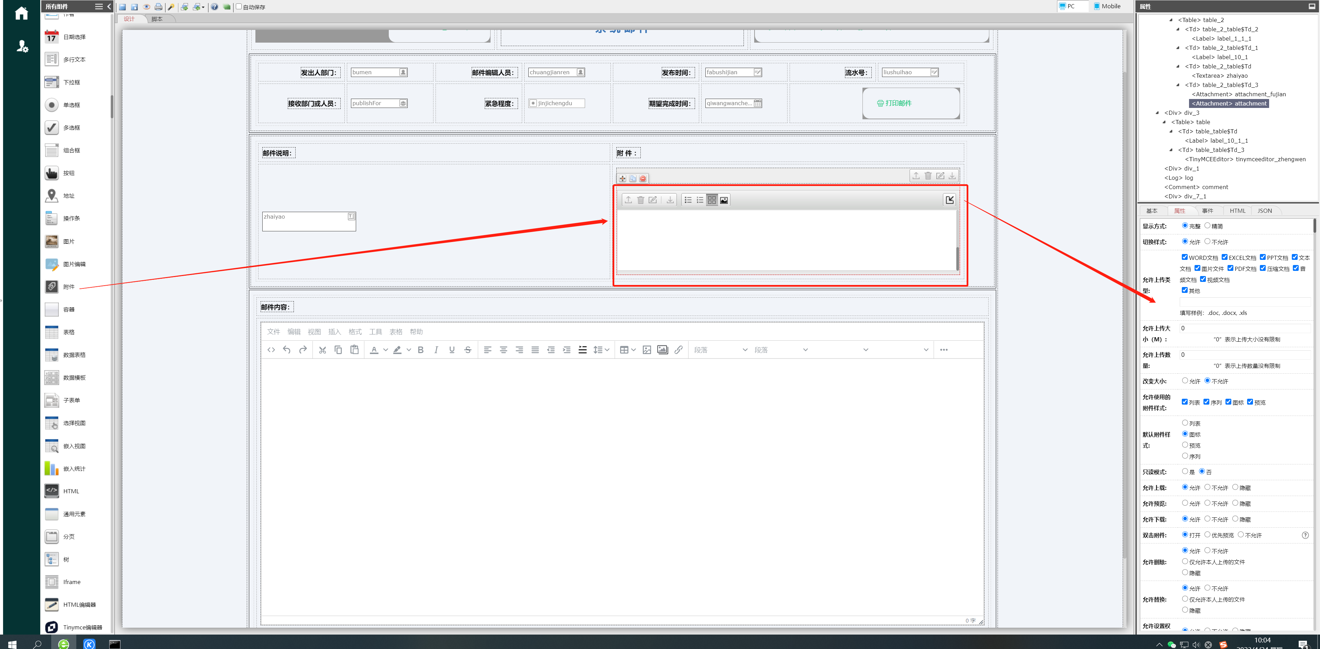Collapse the Div div_3 tree node
Image resolution: width=1320 pixels, height=649 pixels.
click(1157, 113)
